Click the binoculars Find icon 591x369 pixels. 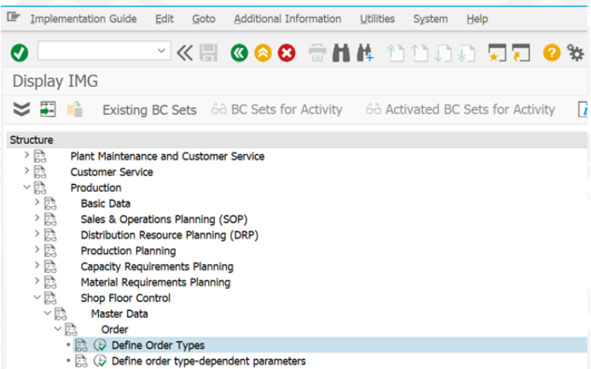[341, 53]
